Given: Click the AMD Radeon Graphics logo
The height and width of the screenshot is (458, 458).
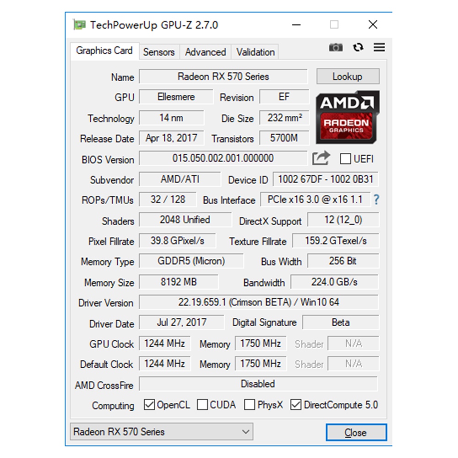Looking at the screenshot, I should click(347, 117).
